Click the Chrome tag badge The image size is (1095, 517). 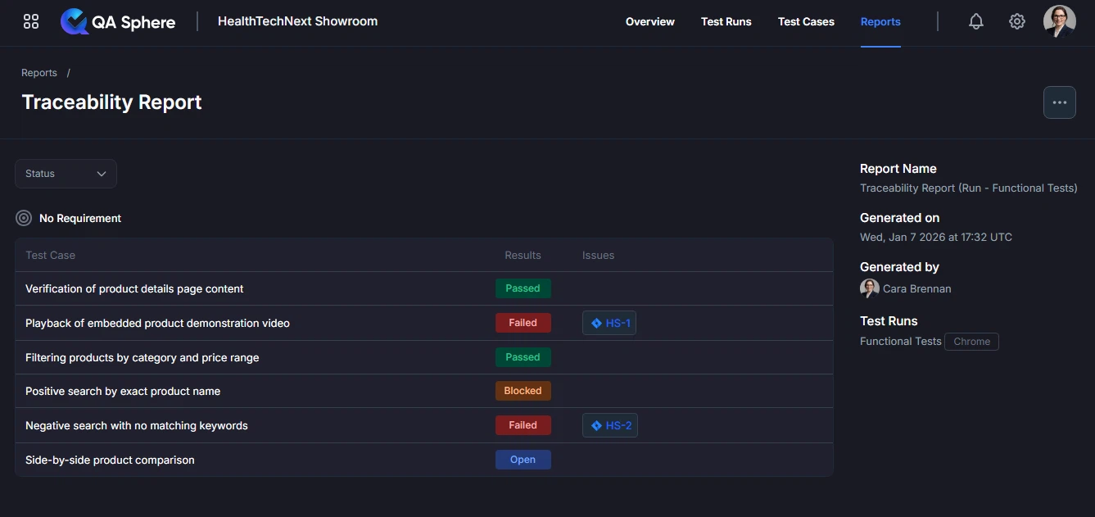(971, 342)
